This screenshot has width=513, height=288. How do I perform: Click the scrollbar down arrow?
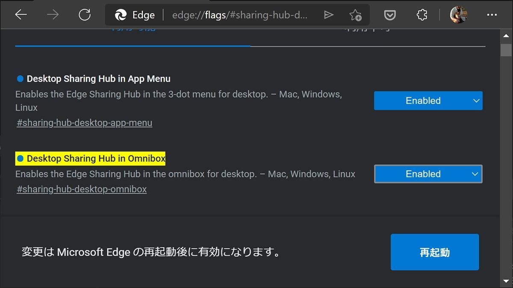click(506, 282)
